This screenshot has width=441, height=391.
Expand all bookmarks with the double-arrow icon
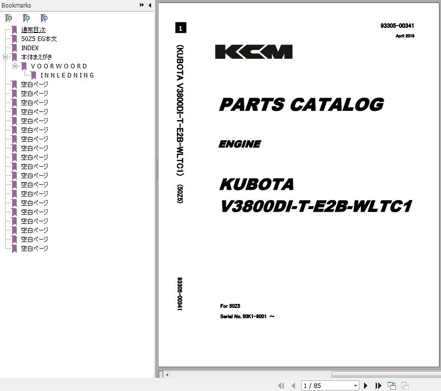pos(142,5)
